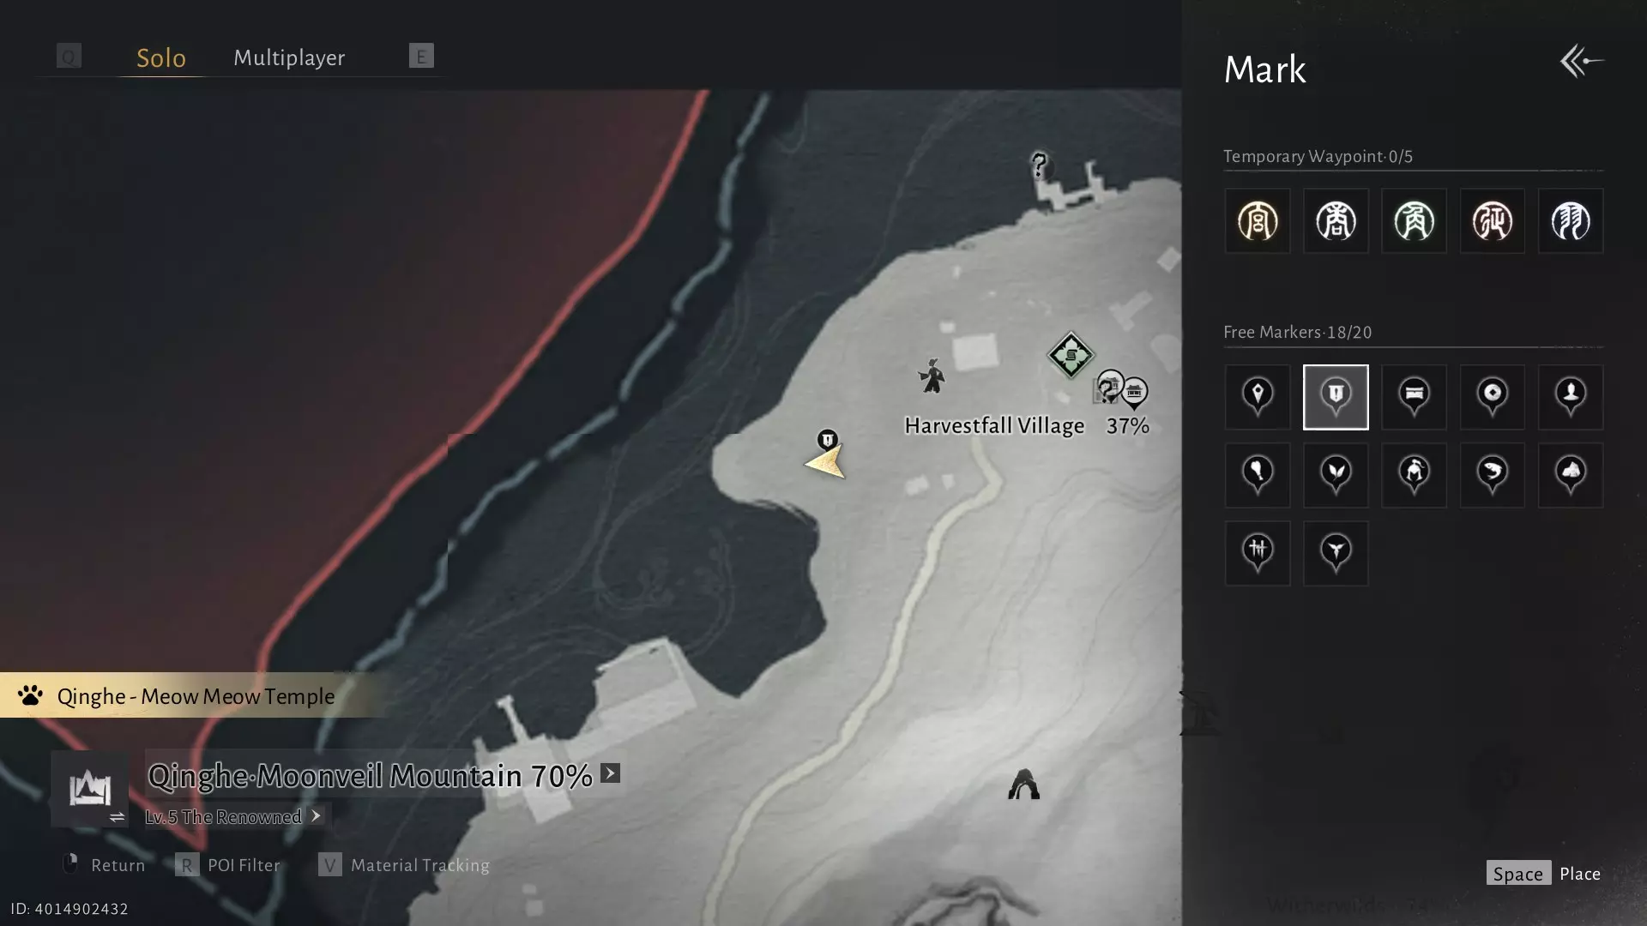Select the helmet marker icon

(x=1414, y=475)
